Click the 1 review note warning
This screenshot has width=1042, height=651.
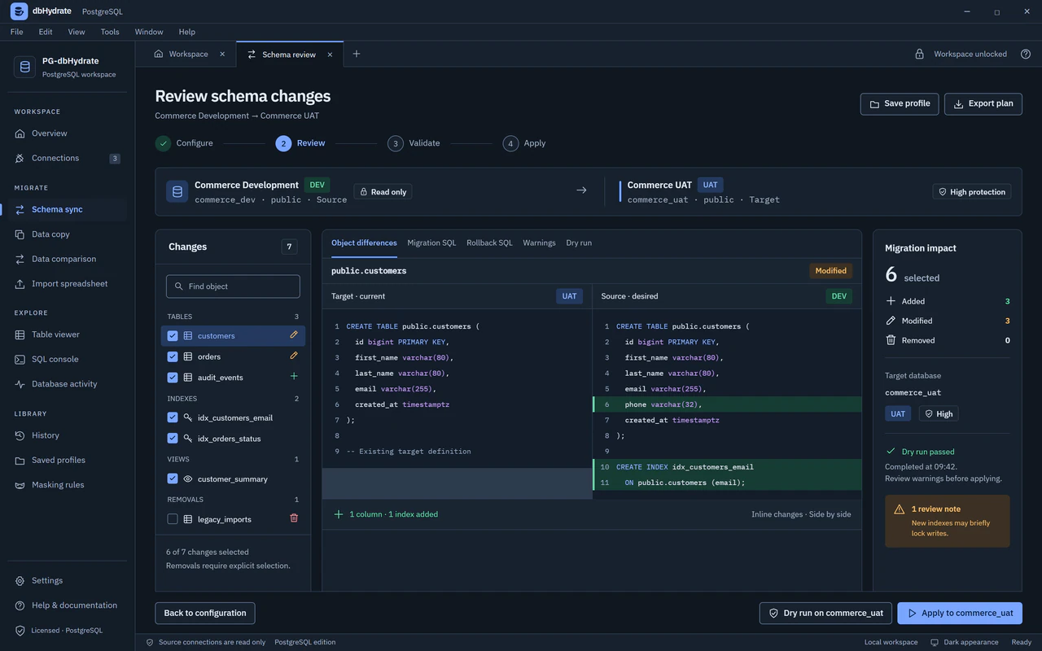tap(948, 521)
